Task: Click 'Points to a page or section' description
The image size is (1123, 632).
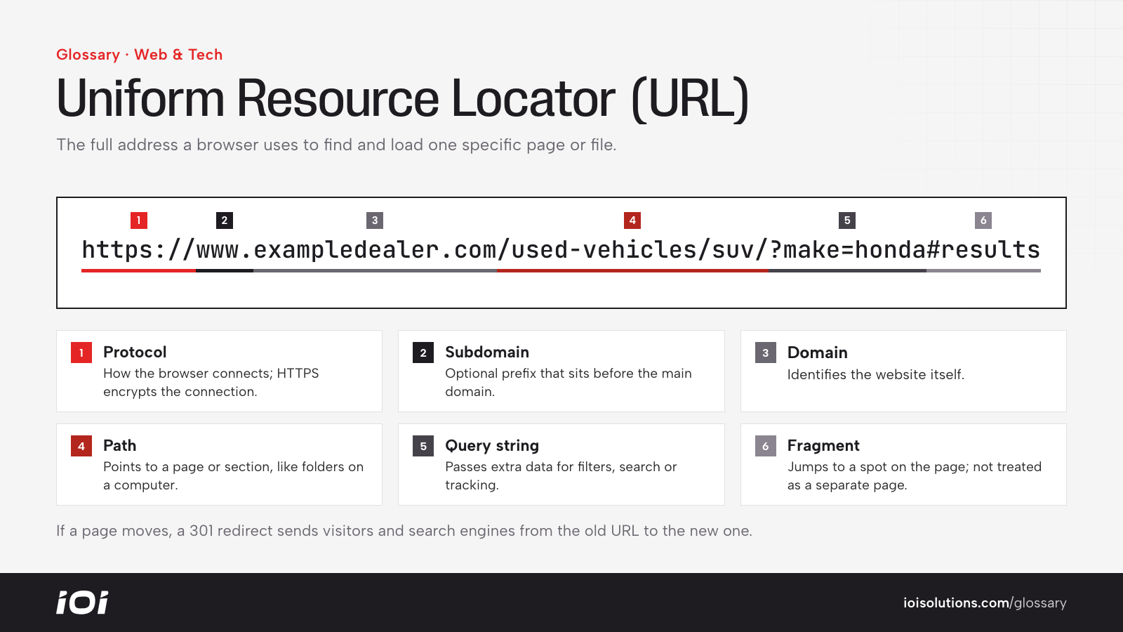Action: point(234,476)
